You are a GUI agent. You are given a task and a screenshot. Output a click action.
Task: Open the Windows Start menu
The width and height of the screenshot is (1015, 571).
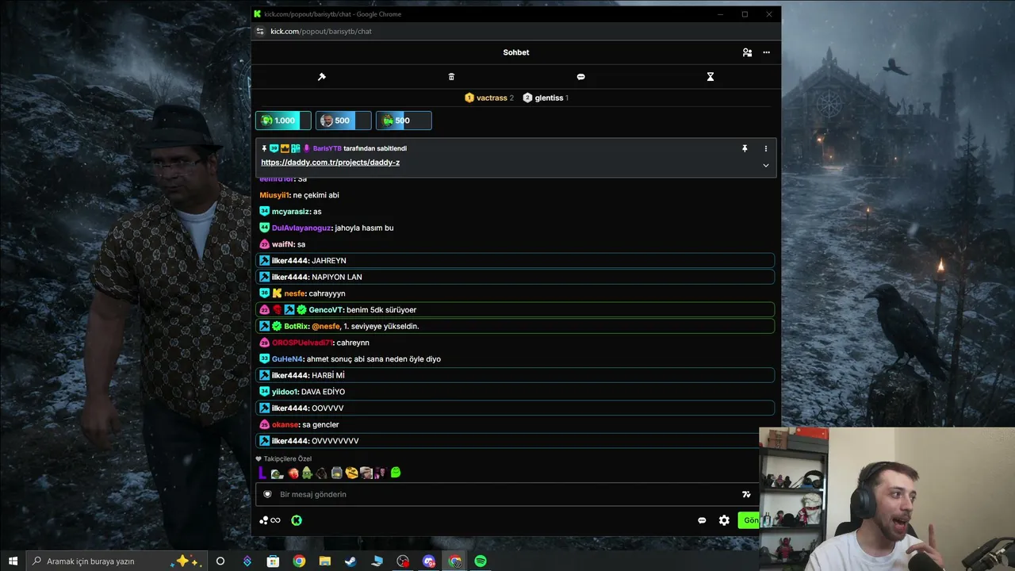[13, 561]
